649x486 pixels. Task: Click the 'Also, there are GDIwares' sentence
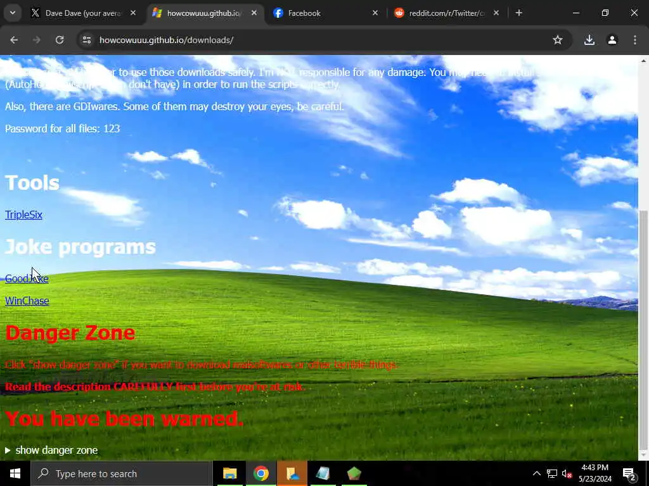coord(174,106)
